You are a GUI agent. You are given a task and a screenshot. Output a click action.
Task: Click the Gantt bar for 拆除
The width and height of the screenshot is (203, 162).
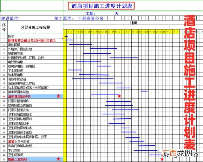click(66, 36)
